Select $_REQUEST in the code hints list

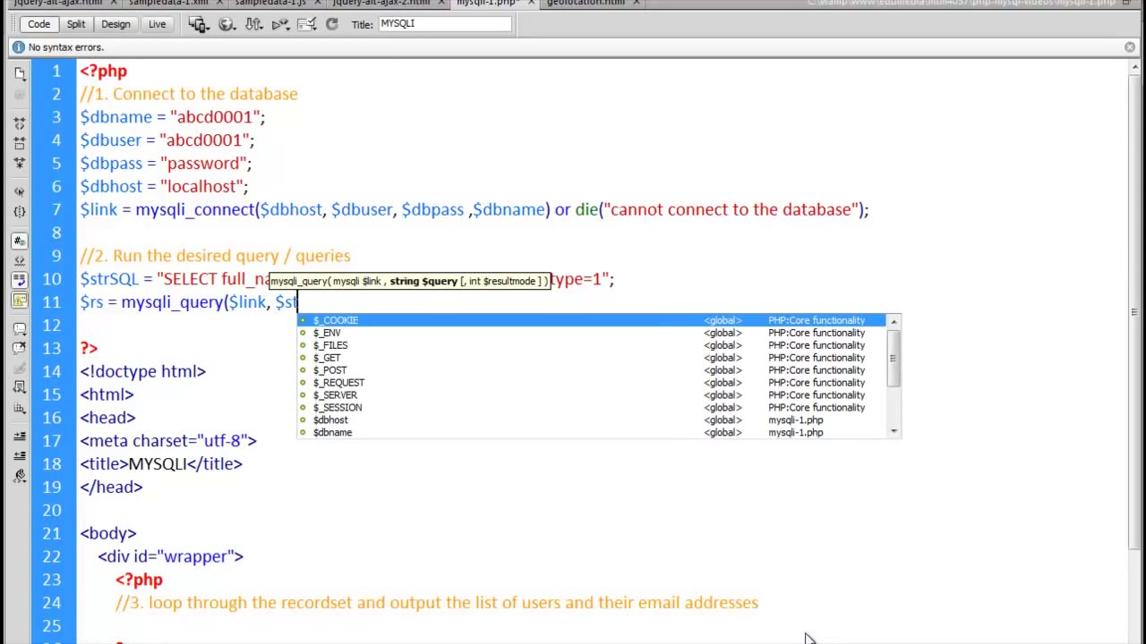coord(591,383)
